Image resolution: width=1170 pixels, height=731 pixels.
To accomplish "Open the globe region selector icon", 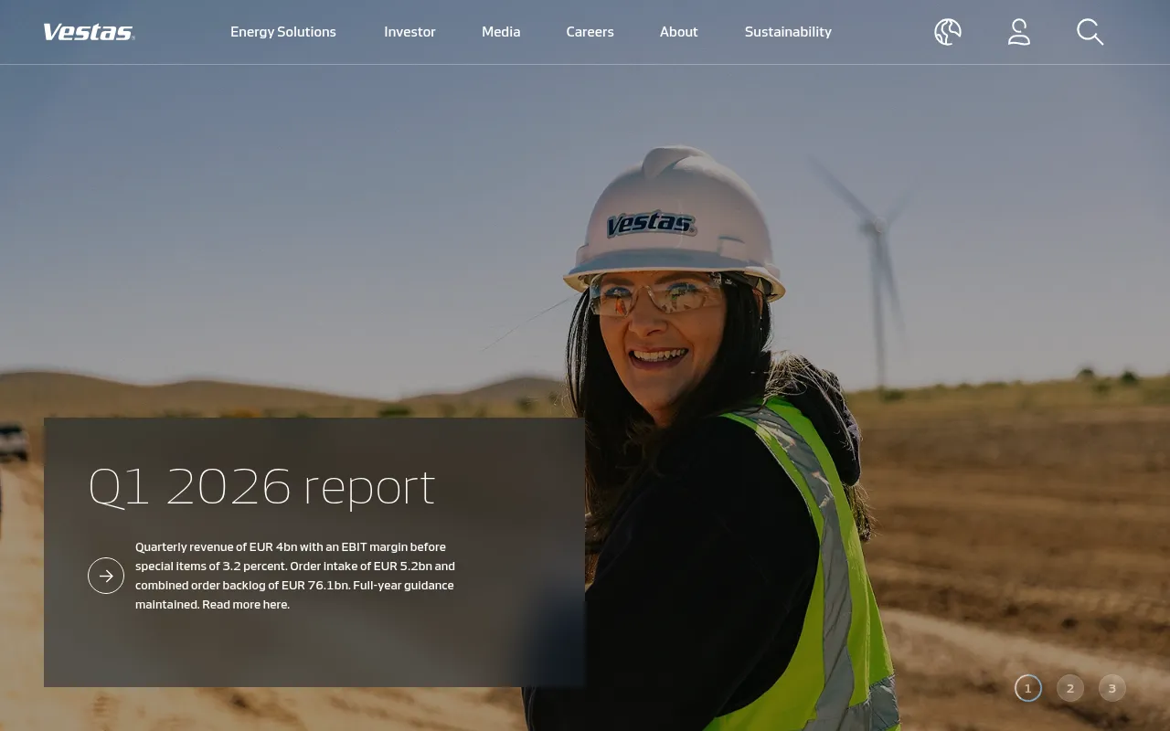I will [x=948, y=32].
